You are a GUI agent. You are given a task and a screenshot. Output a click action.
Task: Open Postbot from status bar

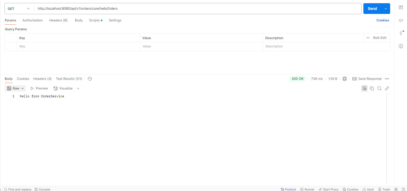click(x=288, y=189)
